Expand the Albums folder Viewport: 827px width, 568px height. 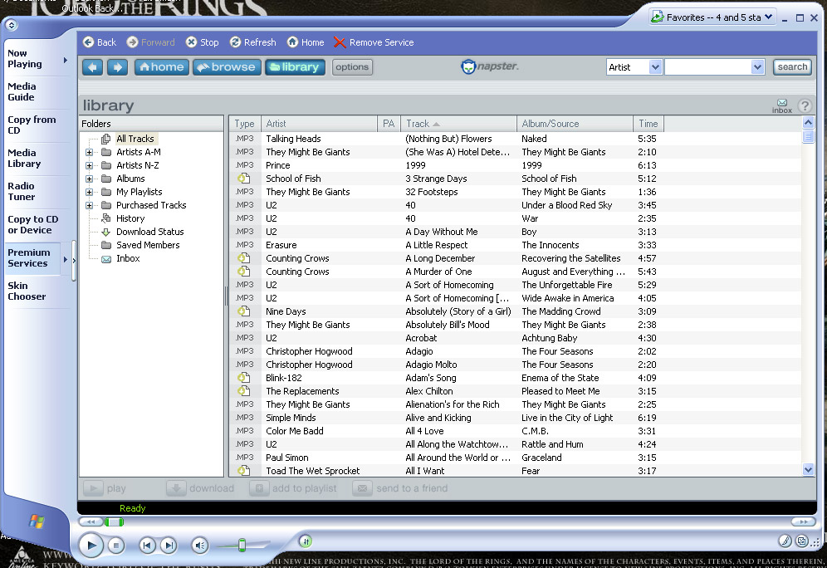[89, 179]
